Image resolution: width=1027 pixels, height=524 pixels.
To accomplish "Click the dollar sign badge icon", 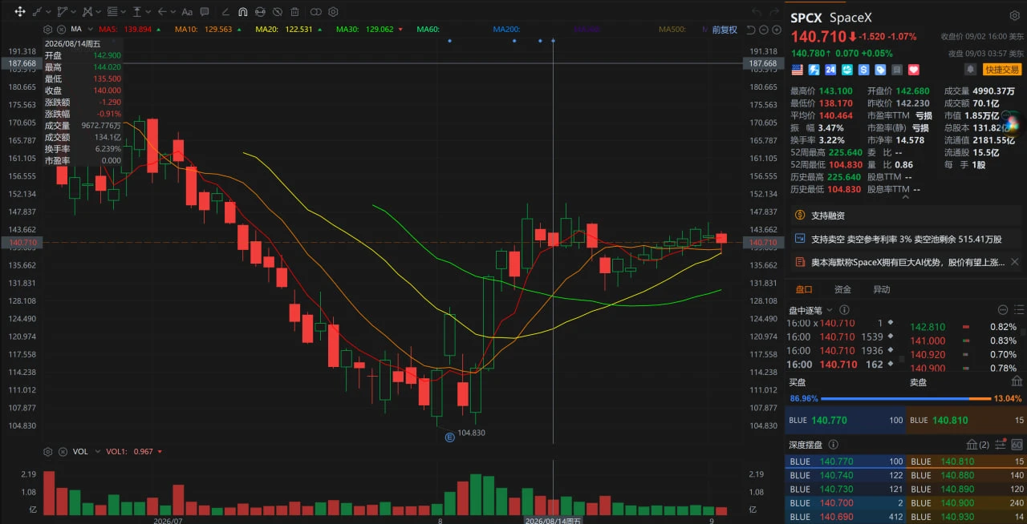I will point(863,70).
